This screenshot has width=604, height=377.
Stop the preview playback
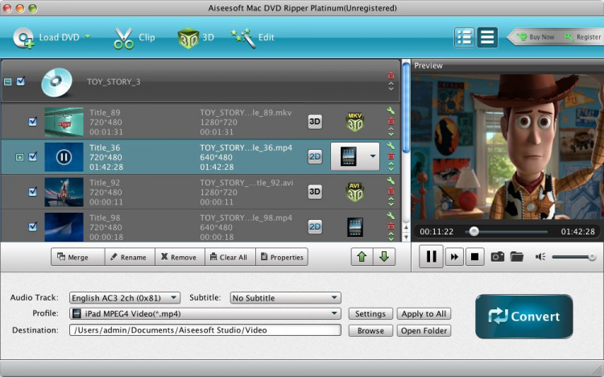474,257
